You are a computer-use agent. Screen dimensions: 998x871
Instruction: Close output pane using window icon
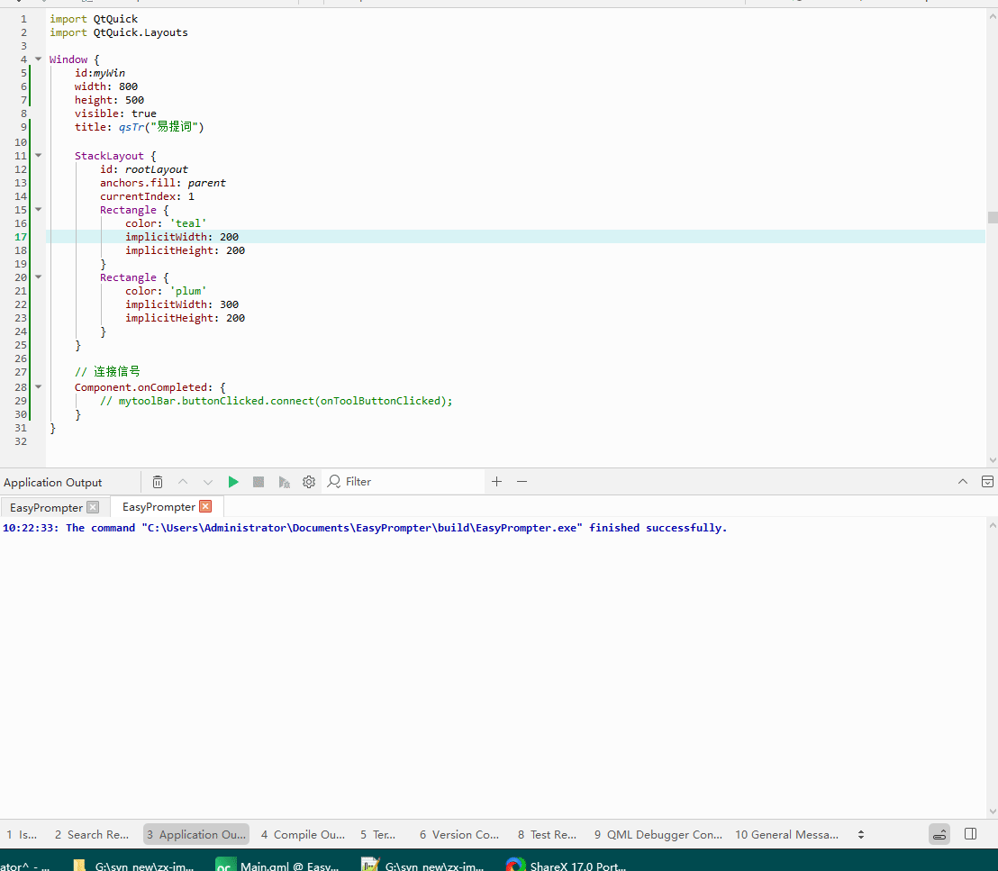point(987,481)
